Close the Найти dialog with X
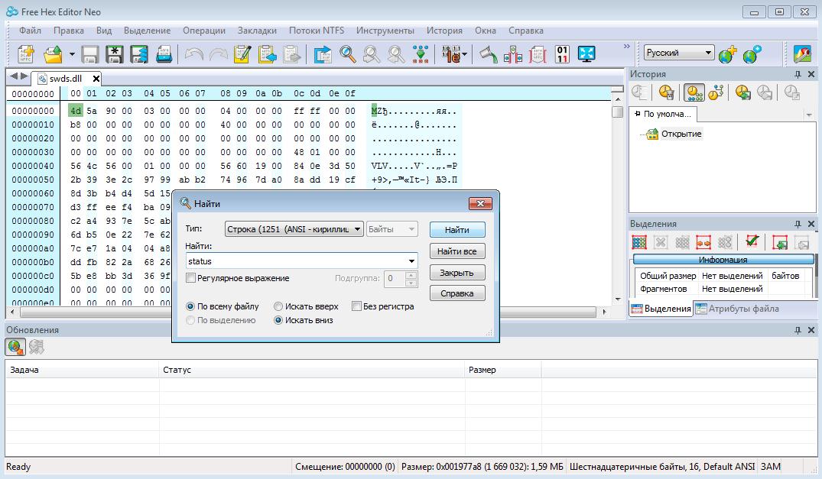This screenshot has width=822, height=479. pos(480,204)
